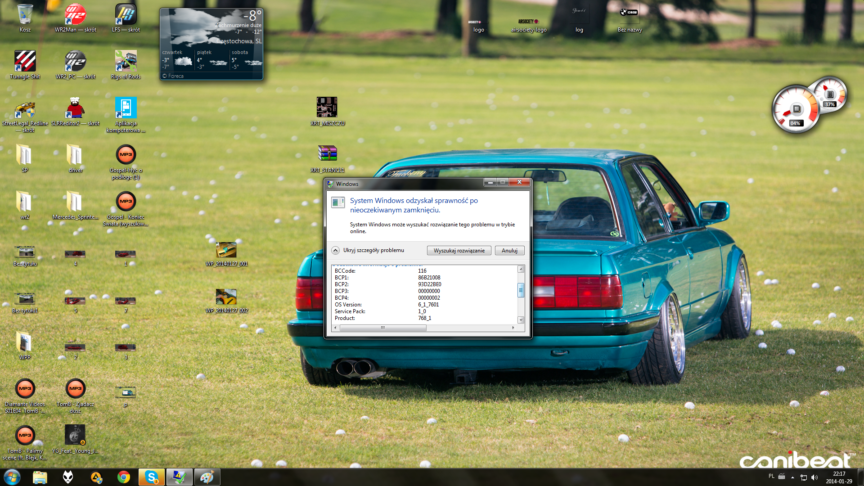Collapse problem details with Ukryj szczegóły problemu
The height and width of the screenshot is (486, 864).
pos(368,250)
